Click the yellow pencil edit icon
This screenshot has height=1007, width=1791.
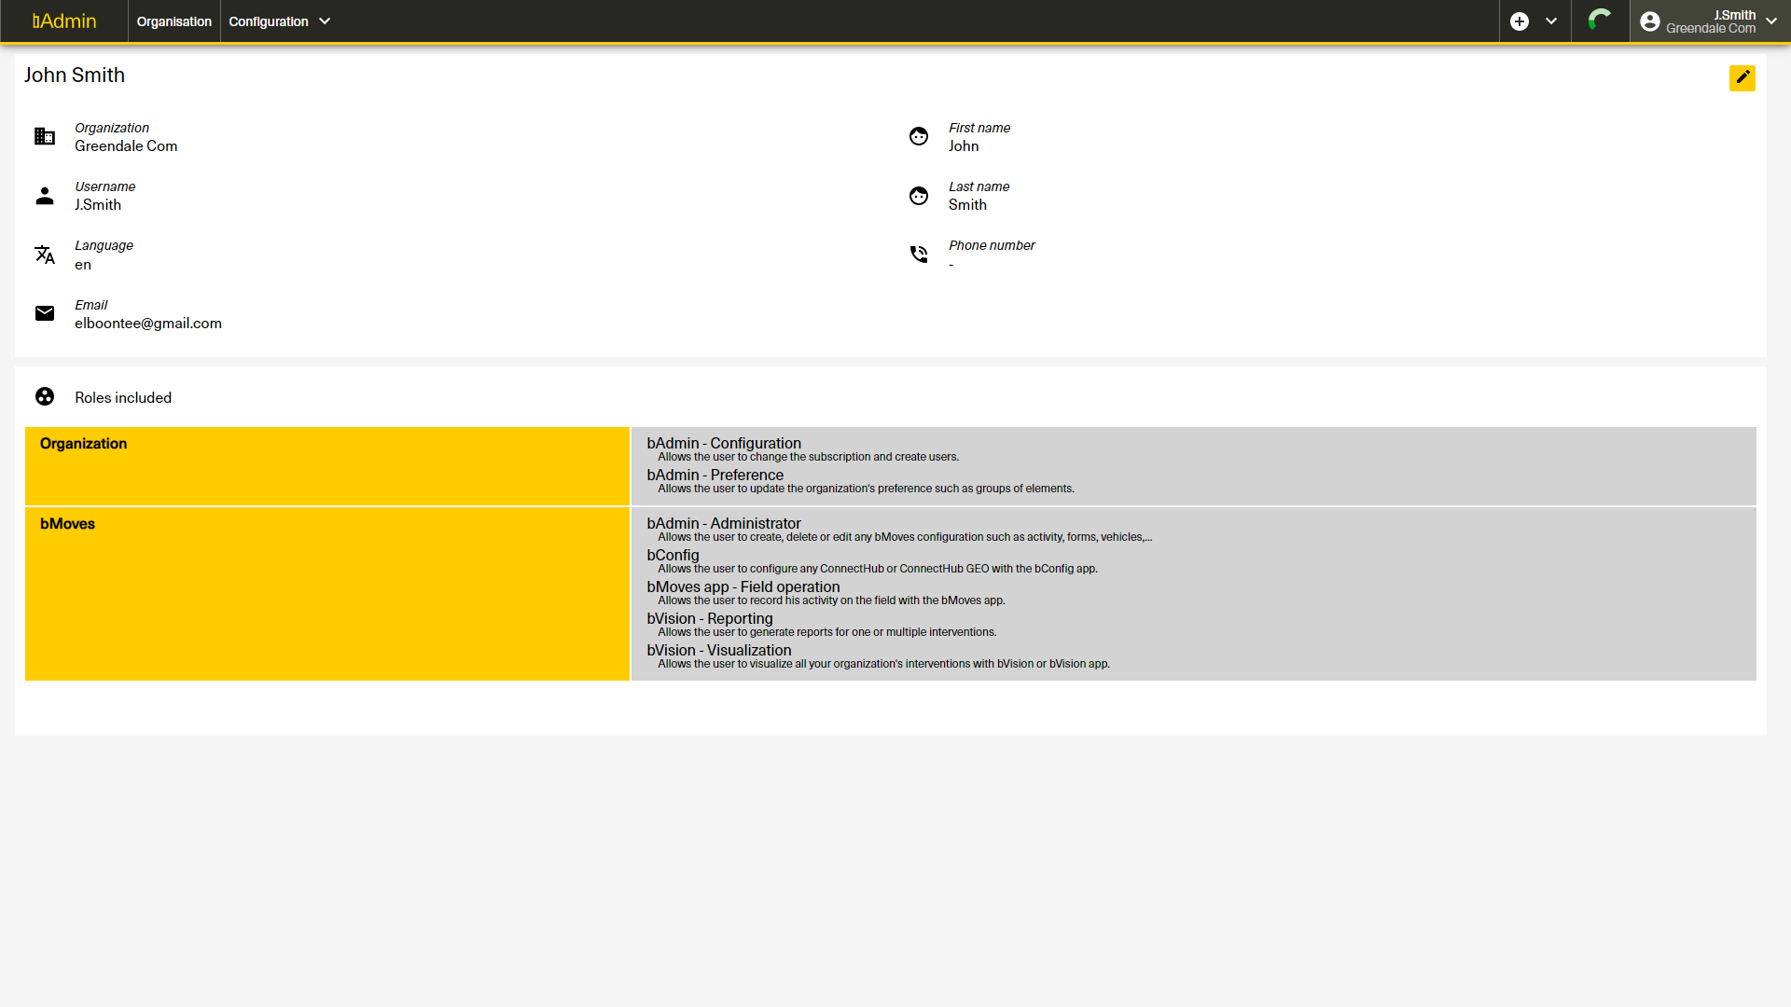click(1742, 77)
